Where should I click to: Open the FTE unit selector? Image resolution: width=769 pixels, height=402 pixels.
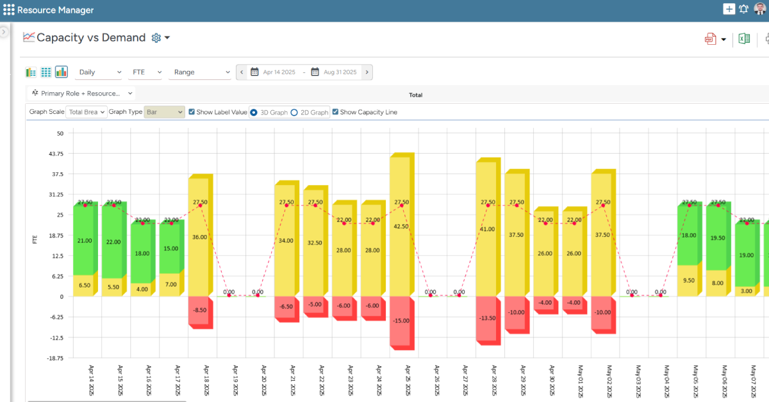pyautogui.click(x=145, y=72)
